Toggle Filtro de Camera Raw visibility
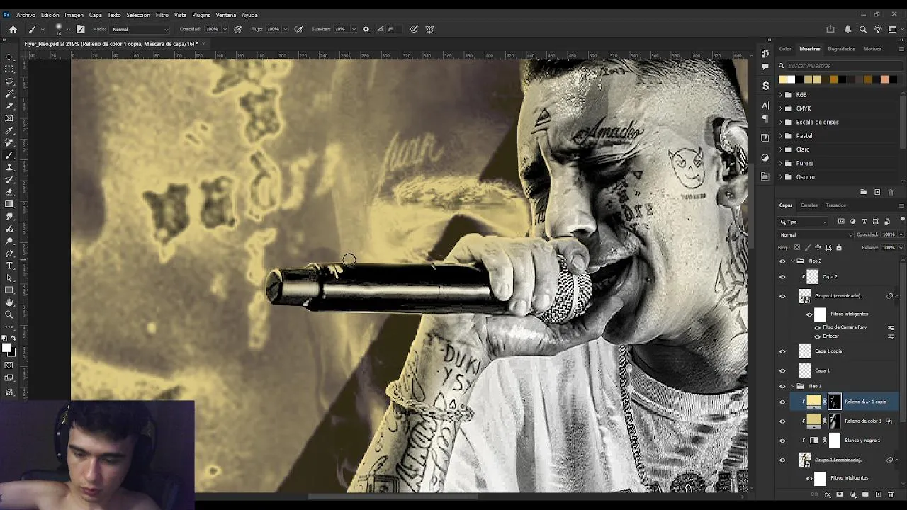 [x=817, y=327]
